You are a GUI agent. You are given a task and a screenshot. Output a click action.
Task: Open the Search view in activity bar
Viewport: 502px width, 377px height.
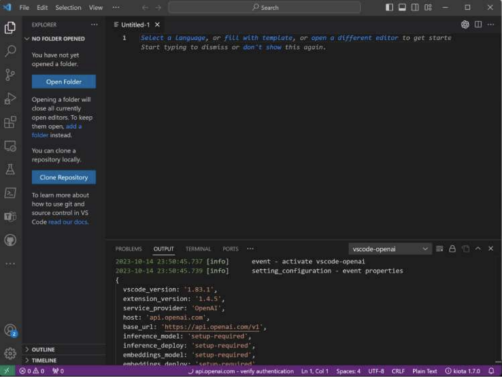10,51
